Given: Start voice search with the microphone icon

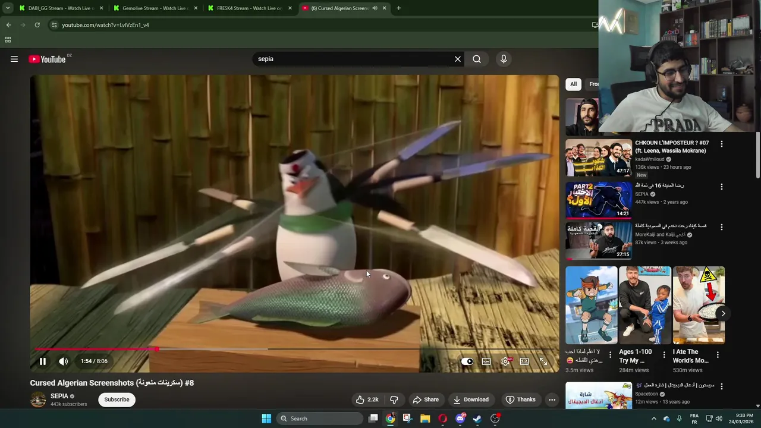Looking at the screenshot, I should (504, 59).
